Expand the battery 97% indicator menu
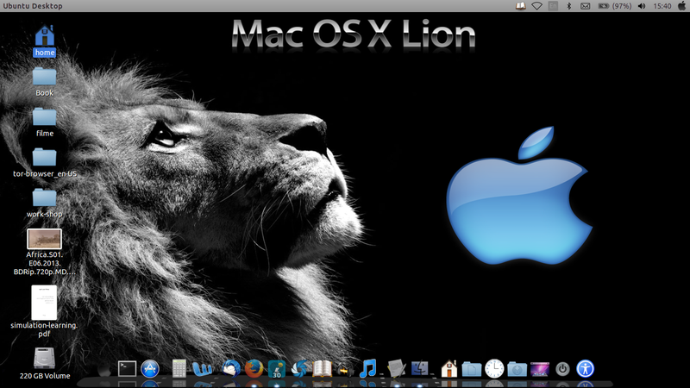 pyautogui.click(x=612, y=6)
